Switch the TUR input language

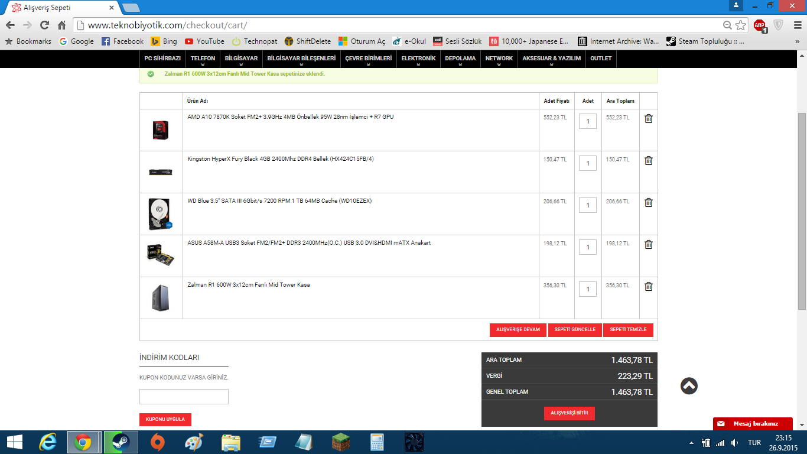tap(754, 443)
